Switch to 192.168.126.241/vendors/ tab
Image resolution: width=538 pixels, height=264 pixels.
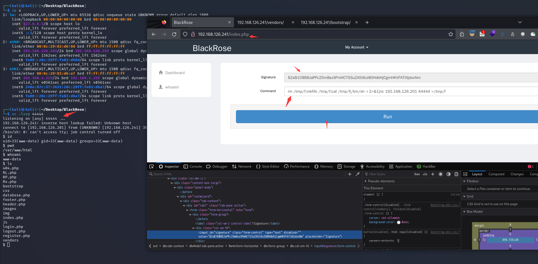260,22
